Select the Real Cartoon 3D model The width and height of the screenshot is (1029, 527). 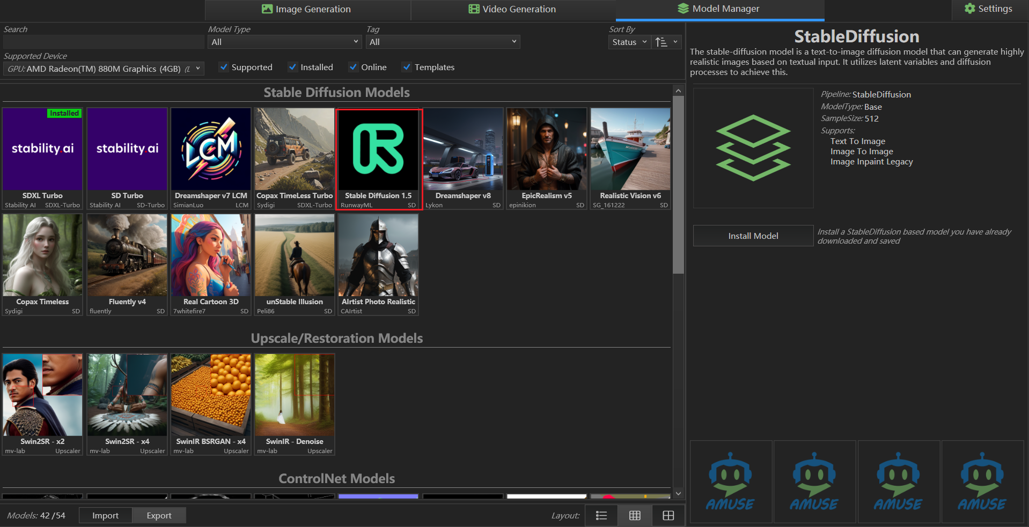(211, 265)
